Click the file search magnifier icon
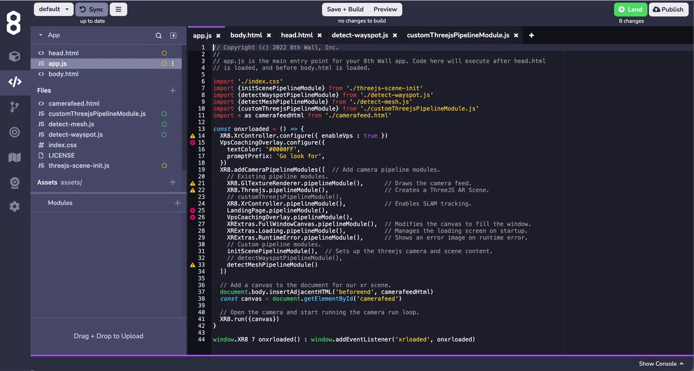The image size is (694, 371). pyautogui.click(x=158, y=35)
